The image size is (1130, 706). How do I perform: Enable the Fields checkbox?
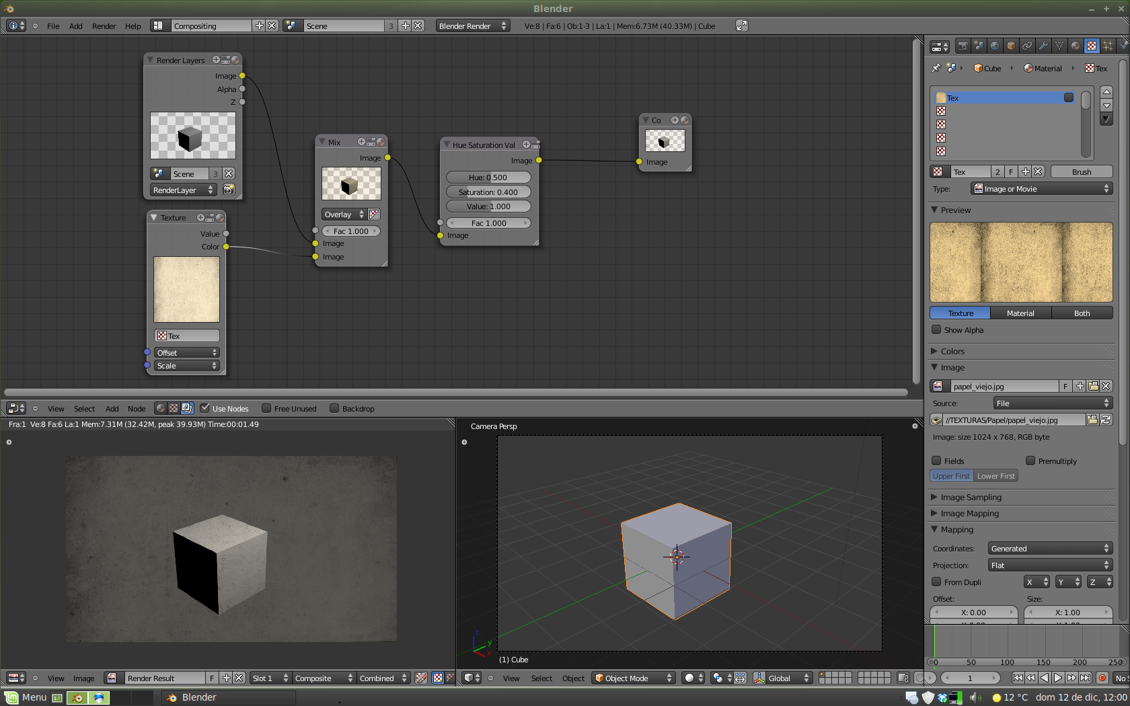(x=936, y=461)
